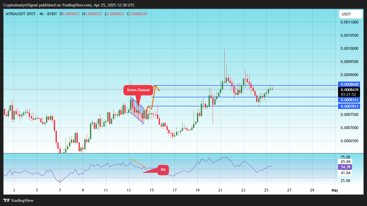Image resolution: width=367 pixels, height=206 pixels.
Task: Click the 0.0010500 price axis tick
Action: [x=349, y=35]
